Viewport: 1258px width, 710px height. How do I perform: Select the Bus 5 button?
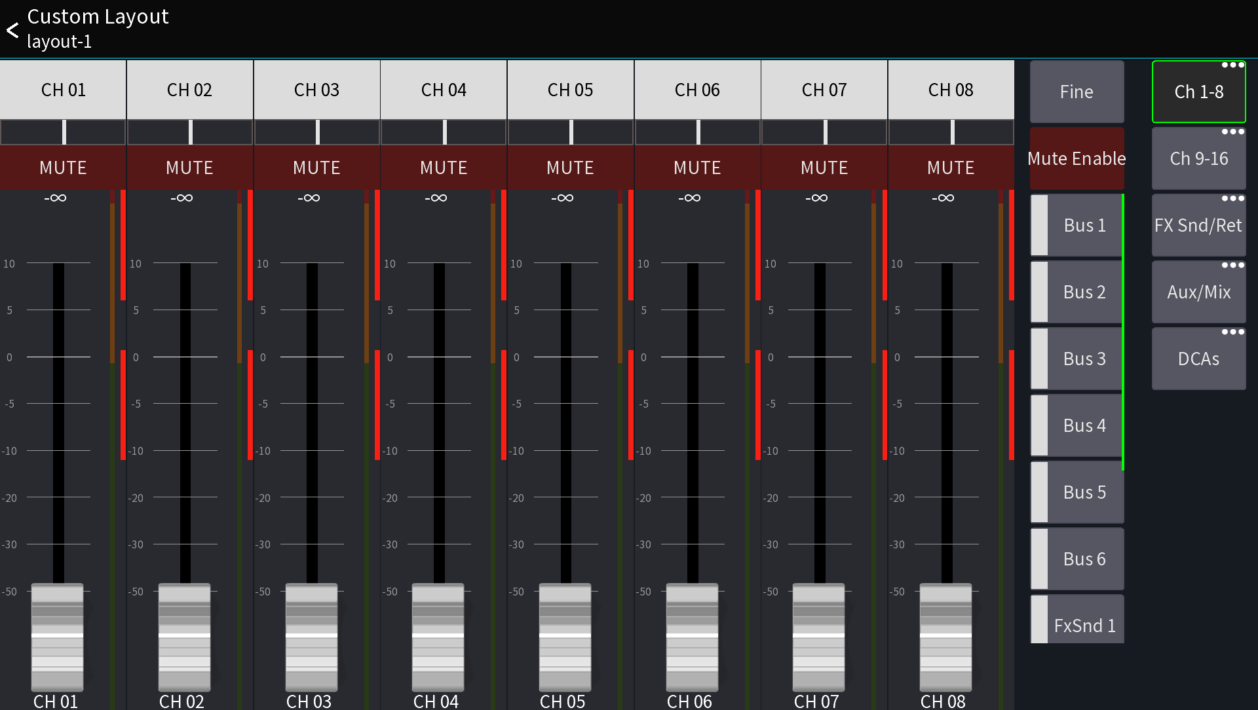click(x=1084, y=491)
